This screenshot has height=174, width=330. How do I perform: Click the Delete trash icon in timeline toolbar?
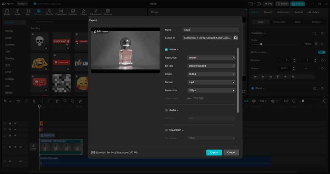pyautogui.click(x=57, y=101)
